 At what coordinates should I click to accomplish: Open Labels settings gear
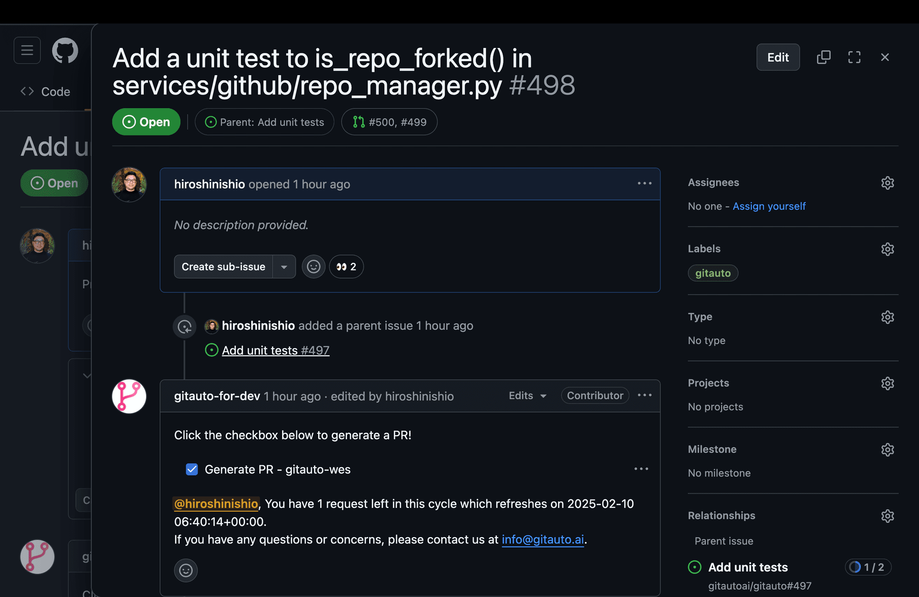(x=887, y=249)
